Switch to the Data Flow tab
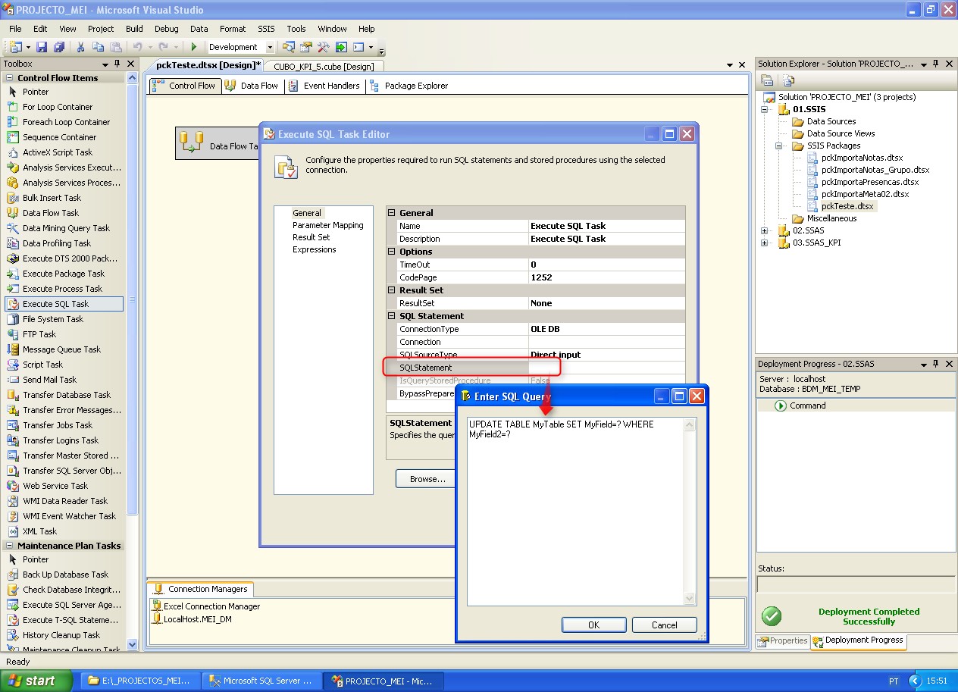Viewport: 958px width, 692px height. tap(252, 86)
